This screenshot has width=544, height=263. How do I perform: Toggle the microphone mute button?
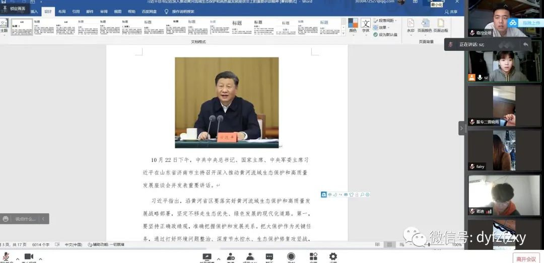(x=7, y=257)
